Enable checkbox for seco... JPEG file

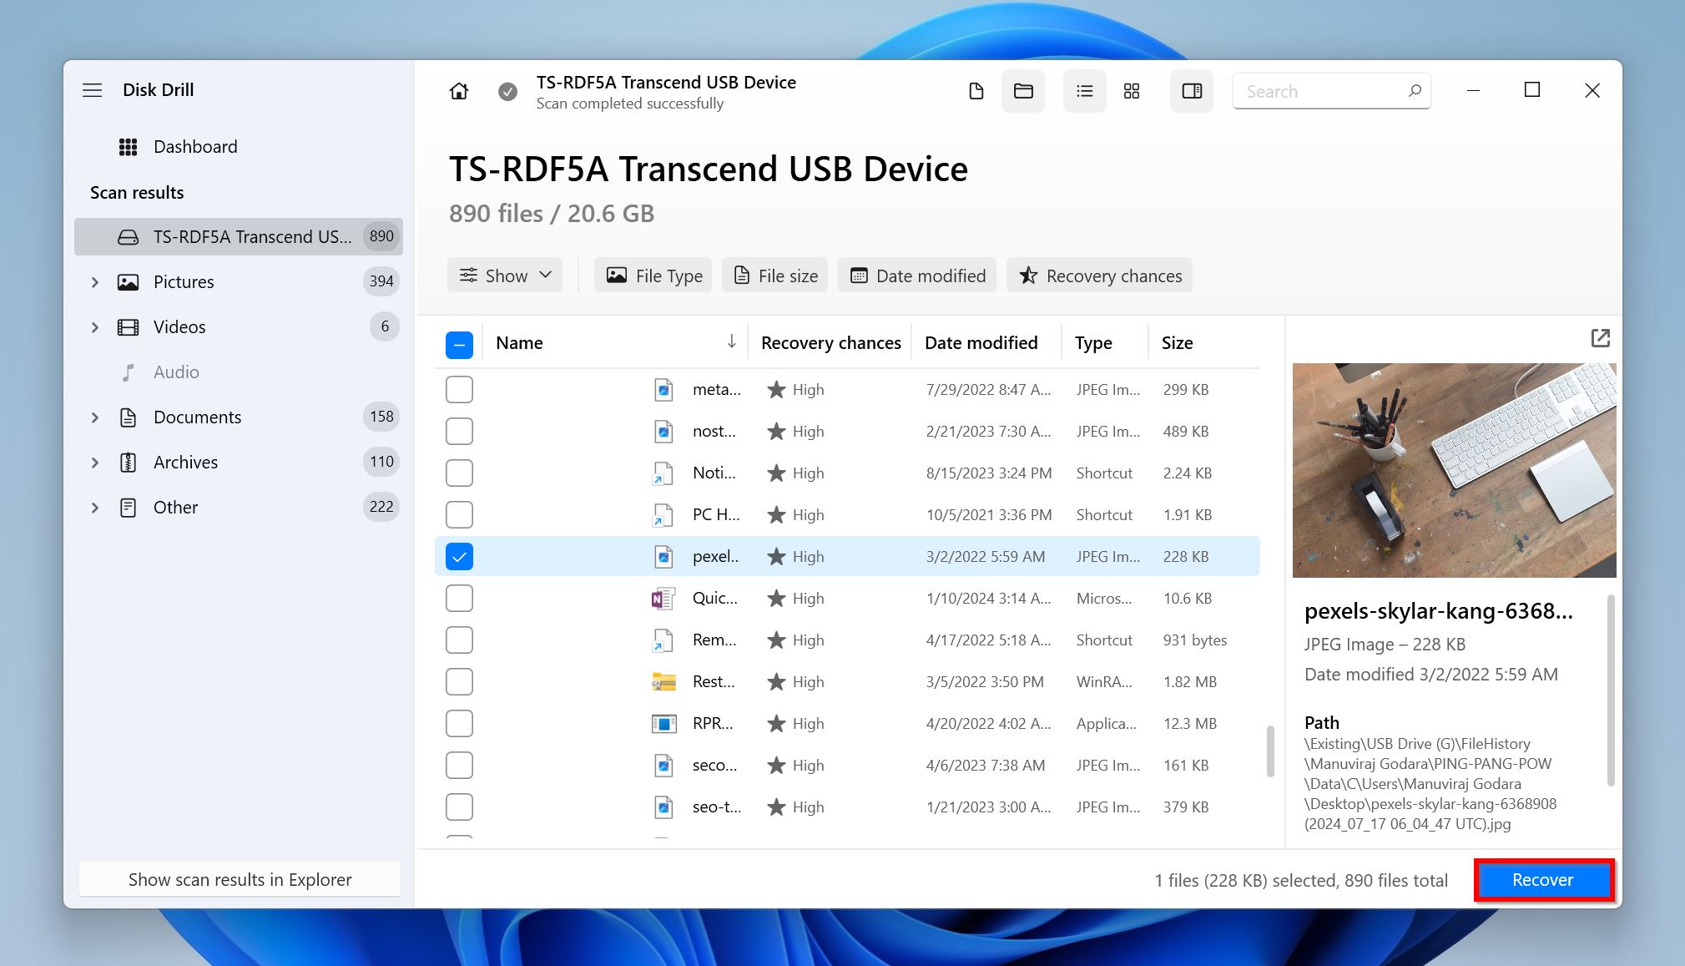point(458,763)
